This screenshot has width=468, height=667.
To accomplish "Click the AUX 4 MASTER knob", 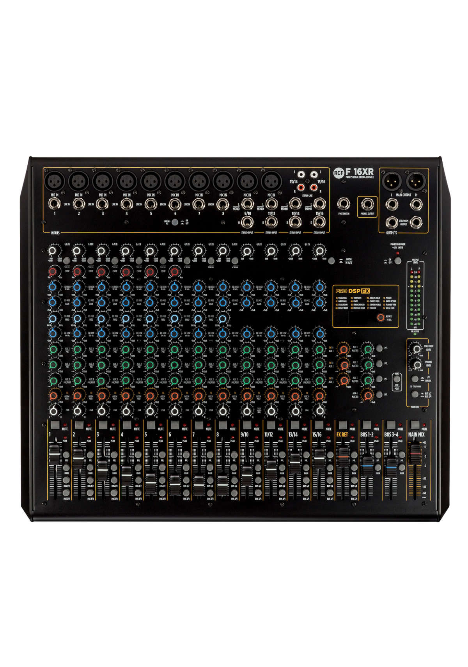I will pyautogui.click(x=367, y=395).
